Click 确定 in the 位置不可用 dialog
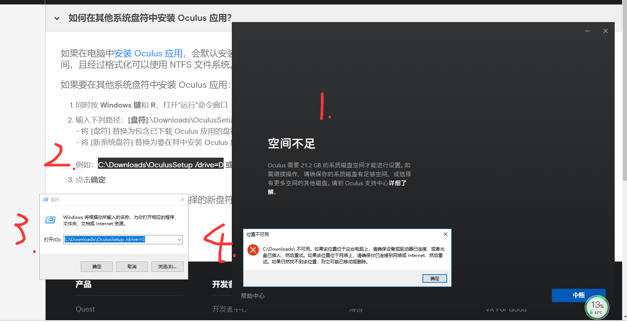This screenshot has height=322, width=627. [x=435, y=279]
